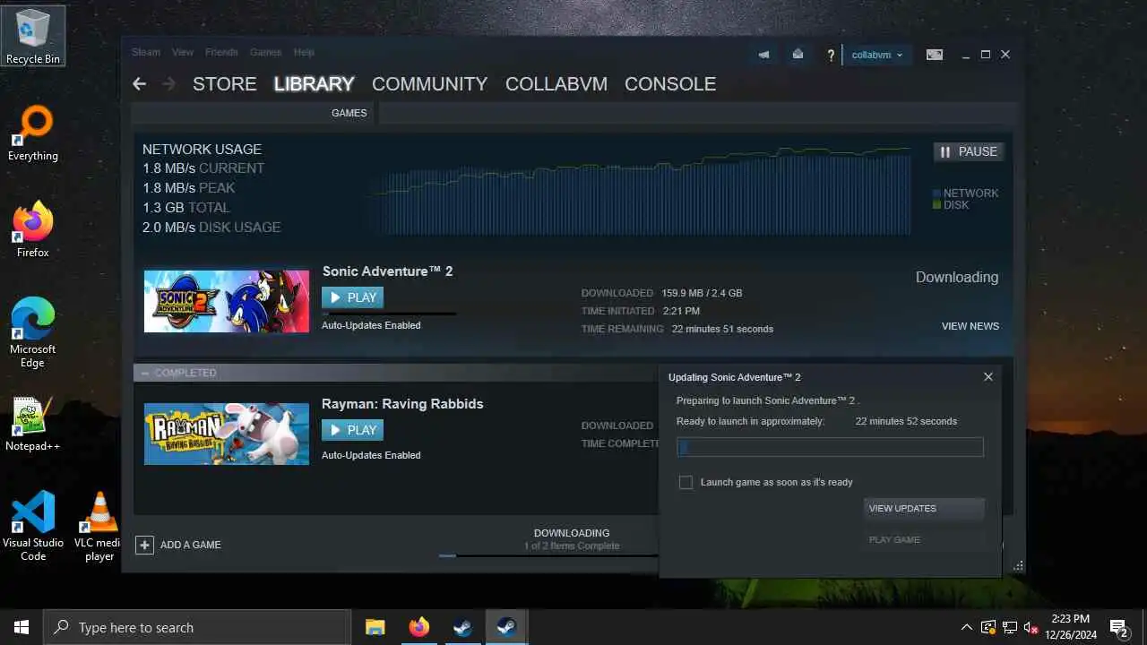This screenshot has height=645, width=1147.
Task: Open Microsoft Edge desktop shortcut
Action: (33, 332)
